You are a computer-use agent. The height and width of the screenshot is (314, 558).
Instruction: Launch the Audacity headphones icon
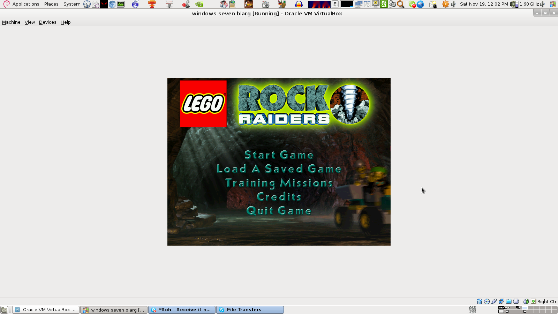coord(299,4)
